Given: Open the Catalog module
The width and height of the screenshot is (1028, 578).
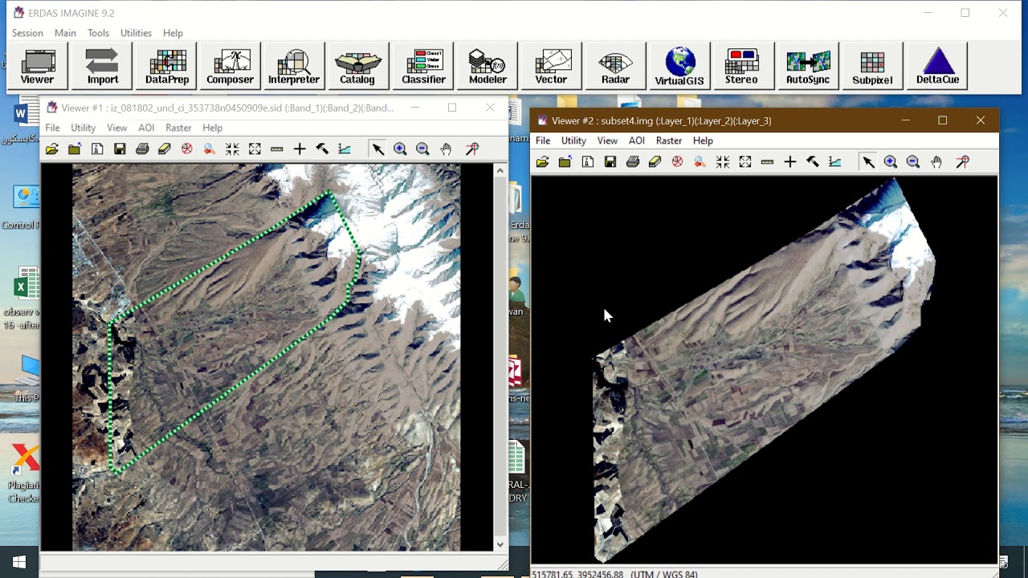Looking at the screenshot, I should click(x=357, y=66).
